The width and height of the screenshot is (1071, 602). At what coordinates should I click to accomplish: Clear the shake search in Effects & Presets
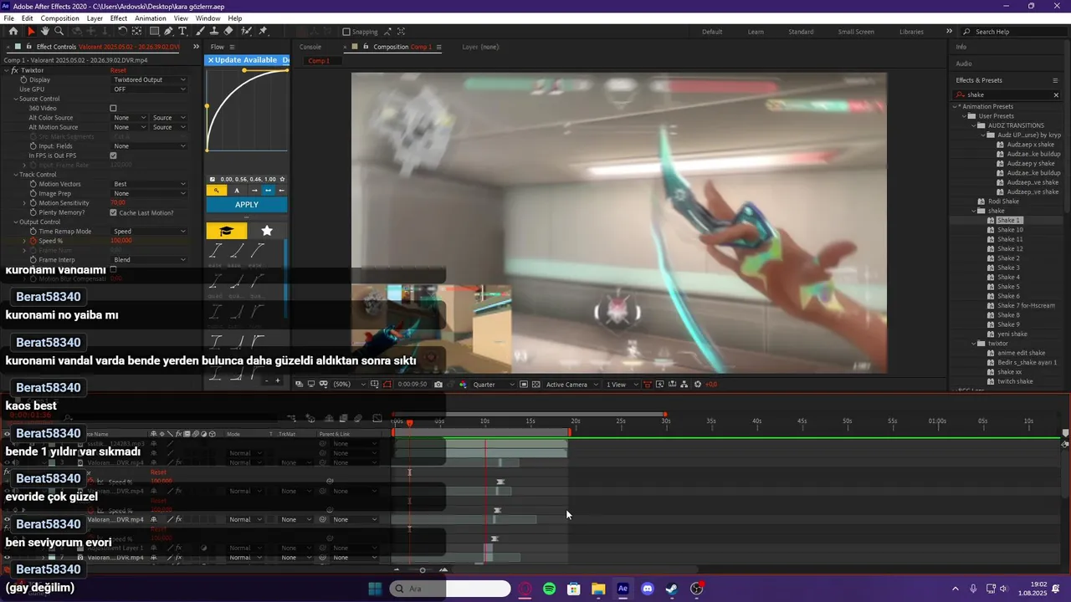point(1056,95)
